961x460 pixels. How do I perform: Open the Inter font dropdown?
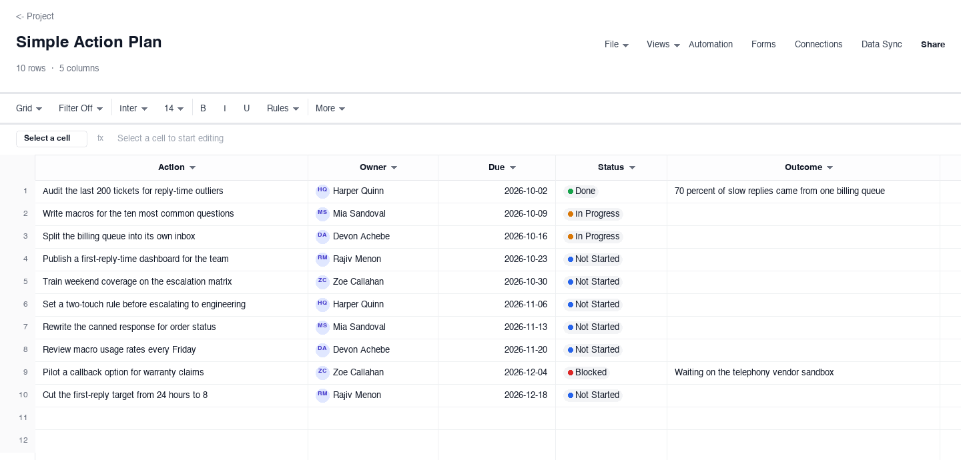[x=133, y=109]
